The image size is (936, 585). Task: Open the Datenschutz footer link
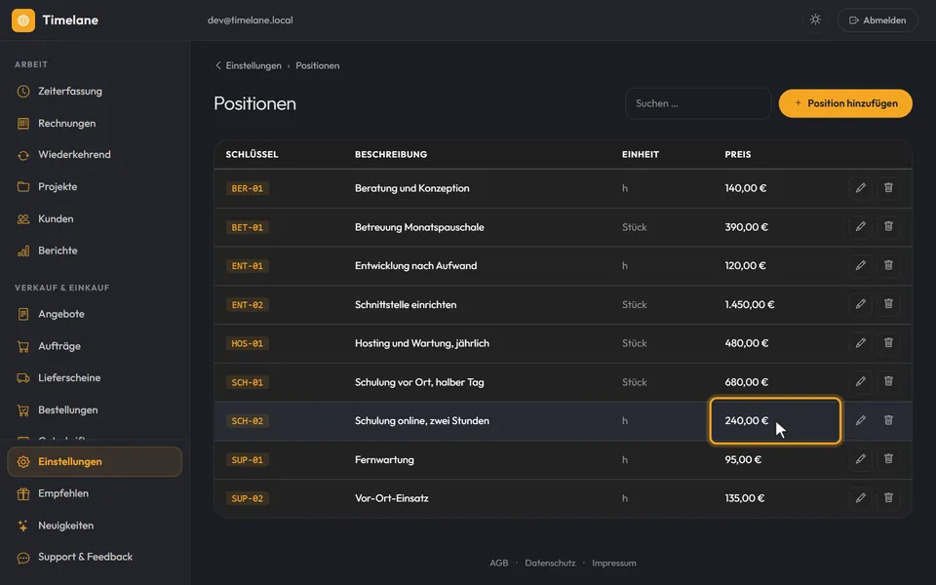point(550,563)
